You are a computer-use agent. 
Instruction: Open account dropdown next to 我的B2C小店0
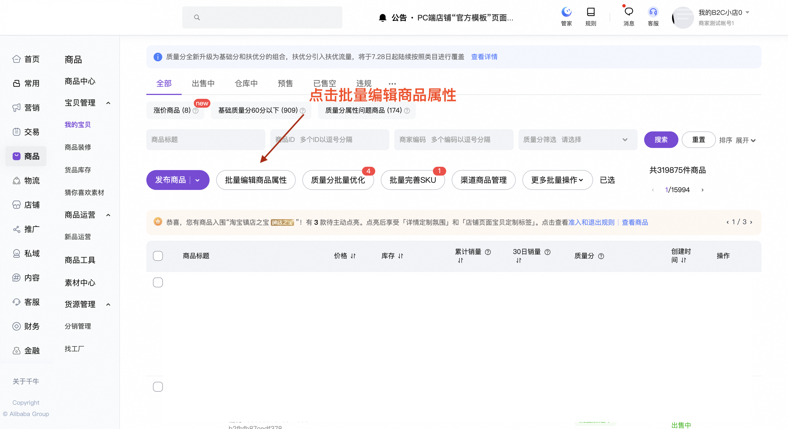(x=747, y=12)
